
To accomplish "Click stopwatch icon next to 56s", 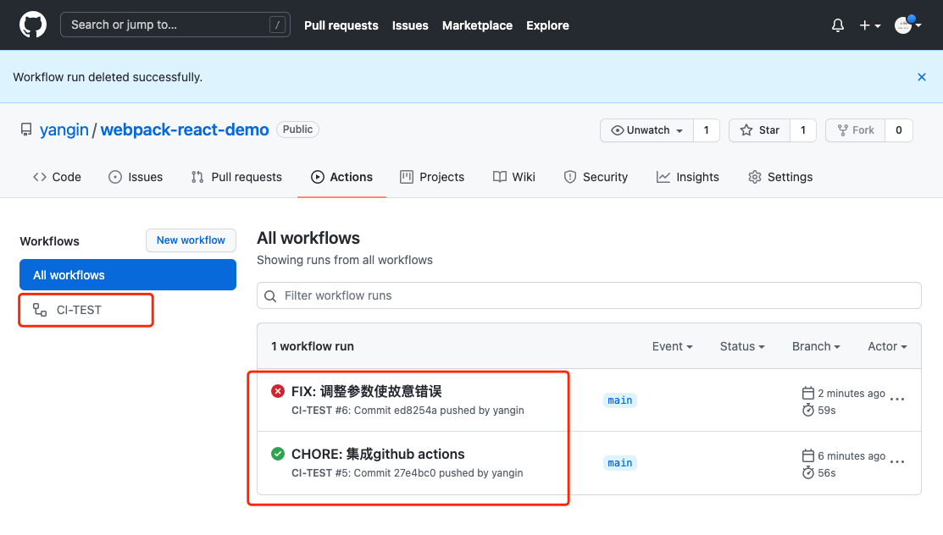I will point(807,472).
